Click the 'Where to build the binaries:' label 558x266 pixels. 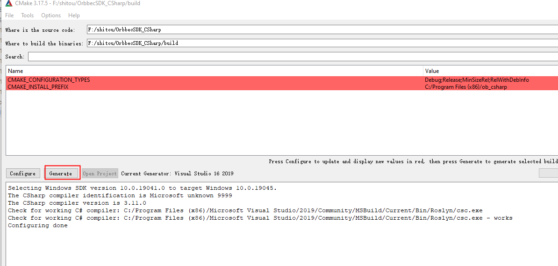coord(44,43)
